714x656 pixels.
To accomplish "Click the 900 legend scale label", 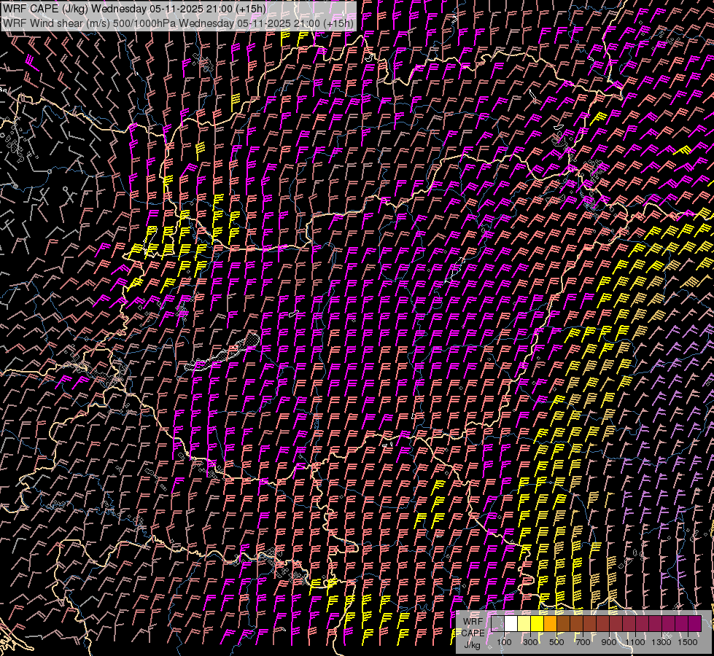I will pos(609,642).
